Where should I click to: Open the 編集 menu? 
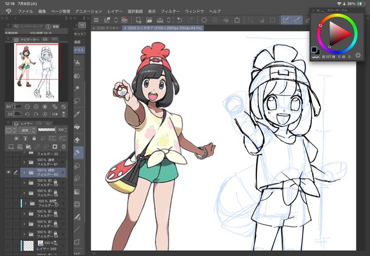pyautogui.click(x=42, y=11)
